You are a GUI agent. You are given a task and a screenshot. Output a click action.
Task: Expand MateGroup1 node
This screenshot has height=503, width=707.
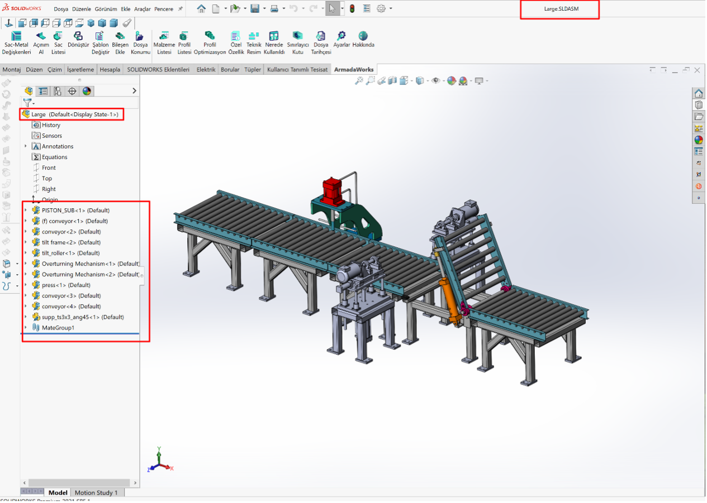click(26, 328)
